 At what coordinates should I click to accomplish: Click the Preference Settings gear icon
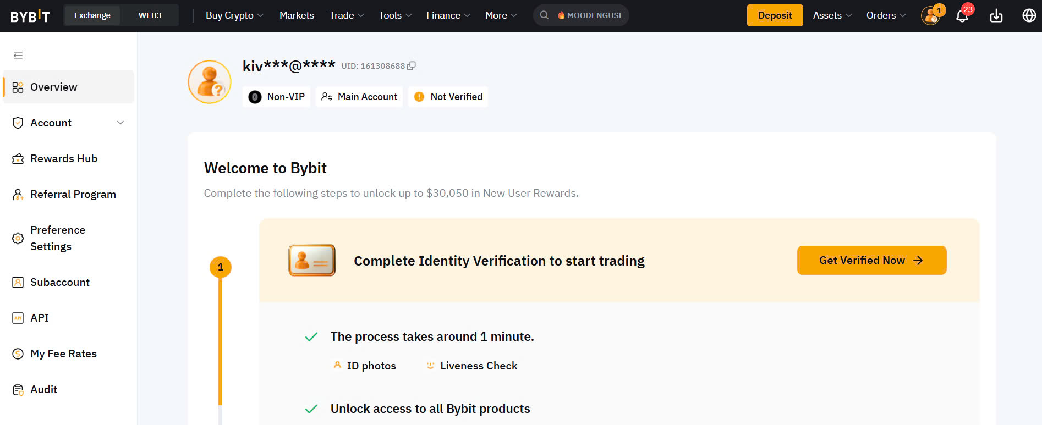18,238
